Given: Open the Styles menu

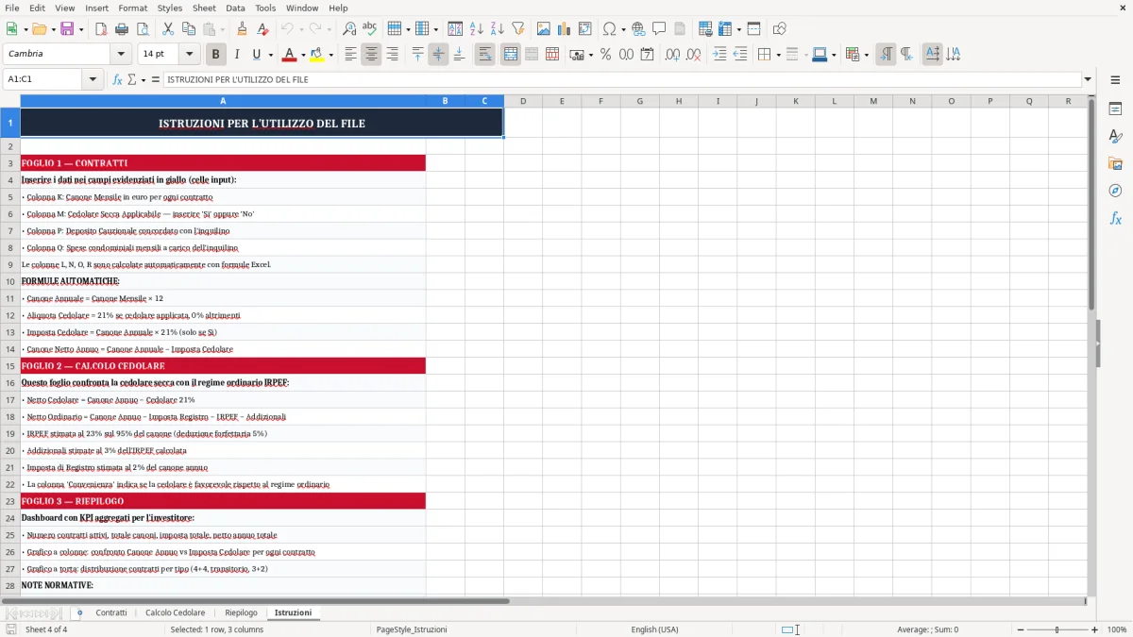Looking at the screenshot, I should pos(170,8).
